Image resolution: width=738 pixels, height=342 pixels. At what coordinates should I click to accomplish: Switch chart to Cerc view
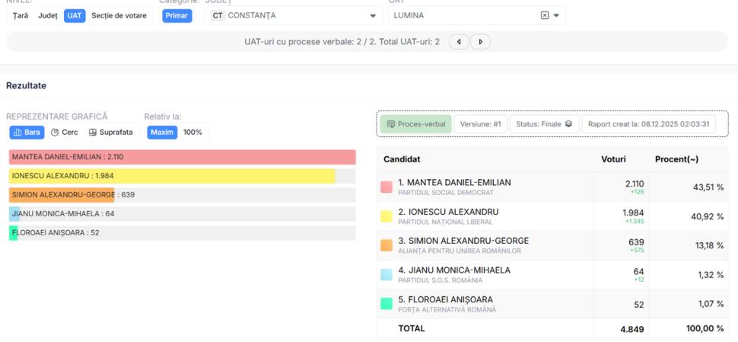(x=65, y=132)
